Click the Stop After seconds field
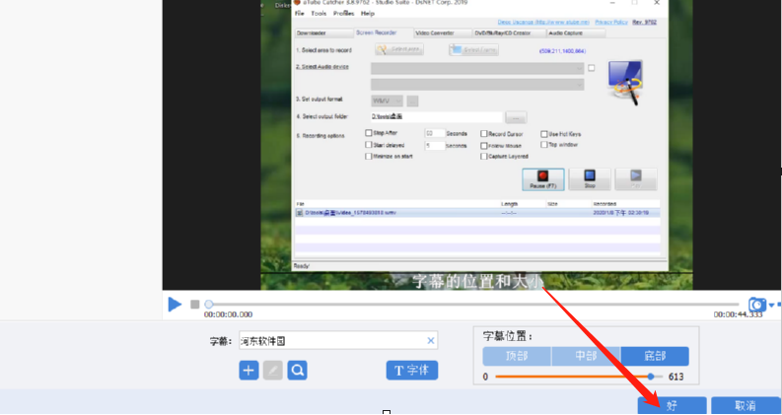Viewport: 782px width, 415px height. pyautogui.click(x=434, y=134)
